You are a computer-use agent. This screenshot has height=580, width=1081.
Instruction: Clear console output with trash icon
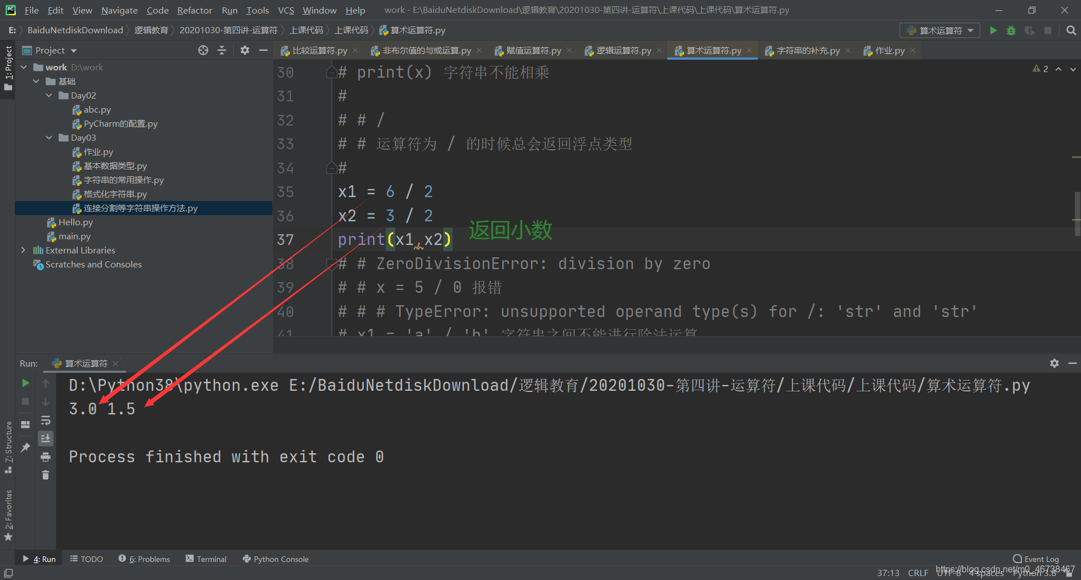(x=46, y=475)
